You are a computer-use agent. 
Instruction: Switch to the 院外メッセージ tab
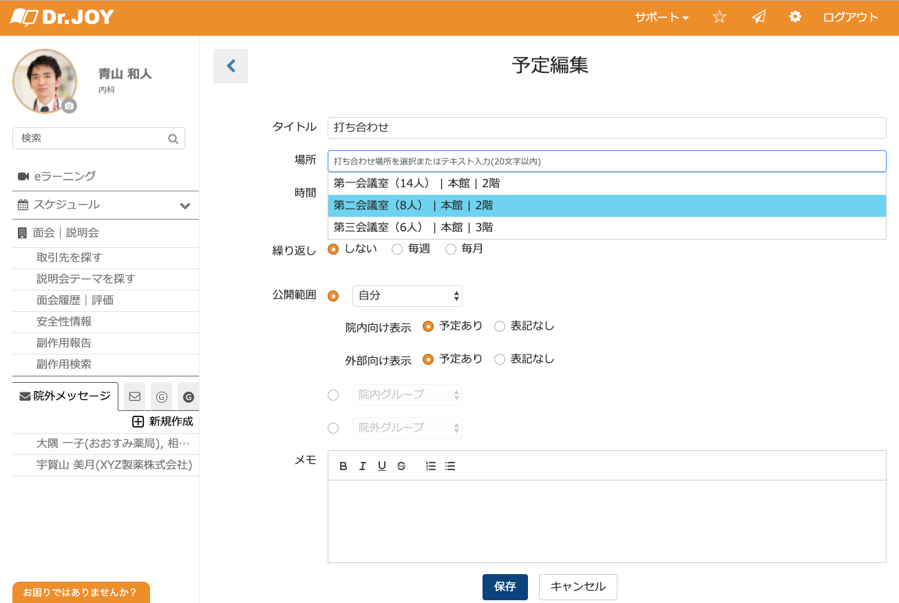click(x=65, y=396)
